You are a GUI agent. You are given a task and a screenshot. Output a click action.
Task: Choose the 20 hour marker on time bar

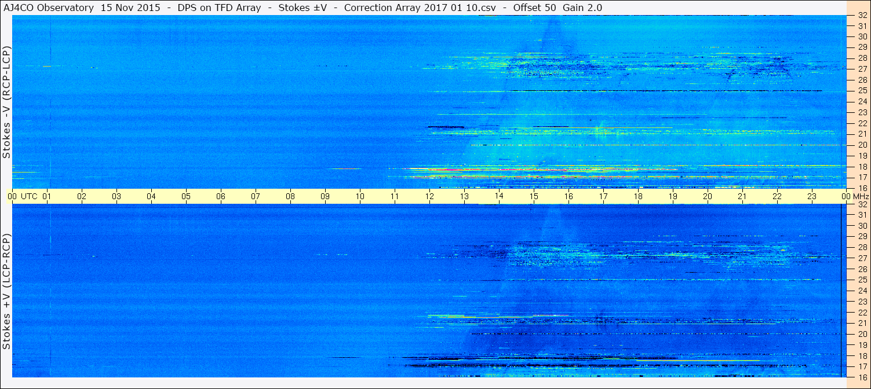click(708, 196)
